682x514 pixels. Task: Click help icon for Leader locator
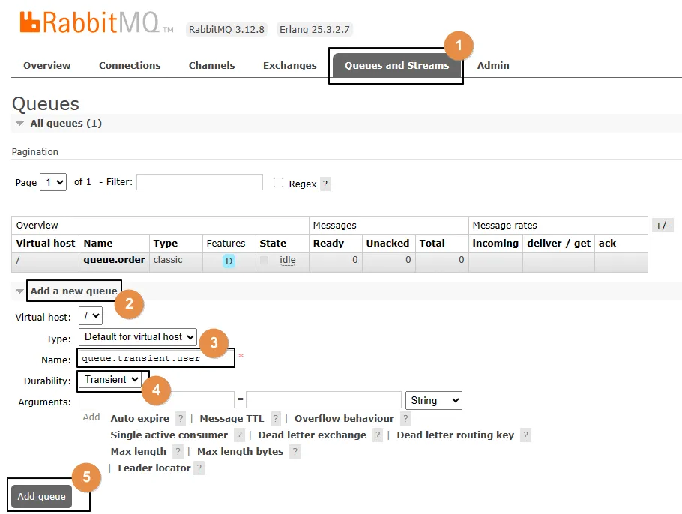pos(199,468)
